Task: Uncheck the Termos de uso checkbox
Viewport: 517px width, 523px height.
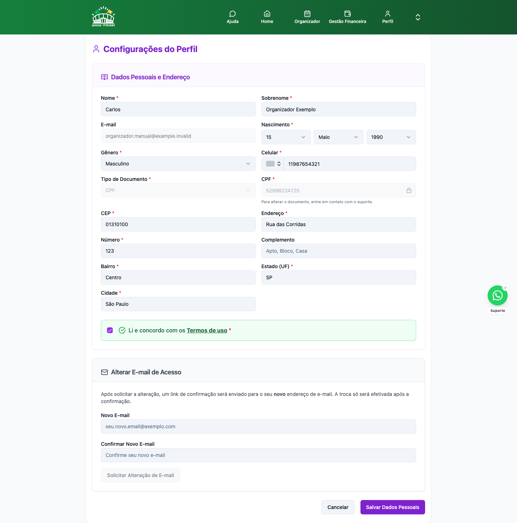Action: 110,330
